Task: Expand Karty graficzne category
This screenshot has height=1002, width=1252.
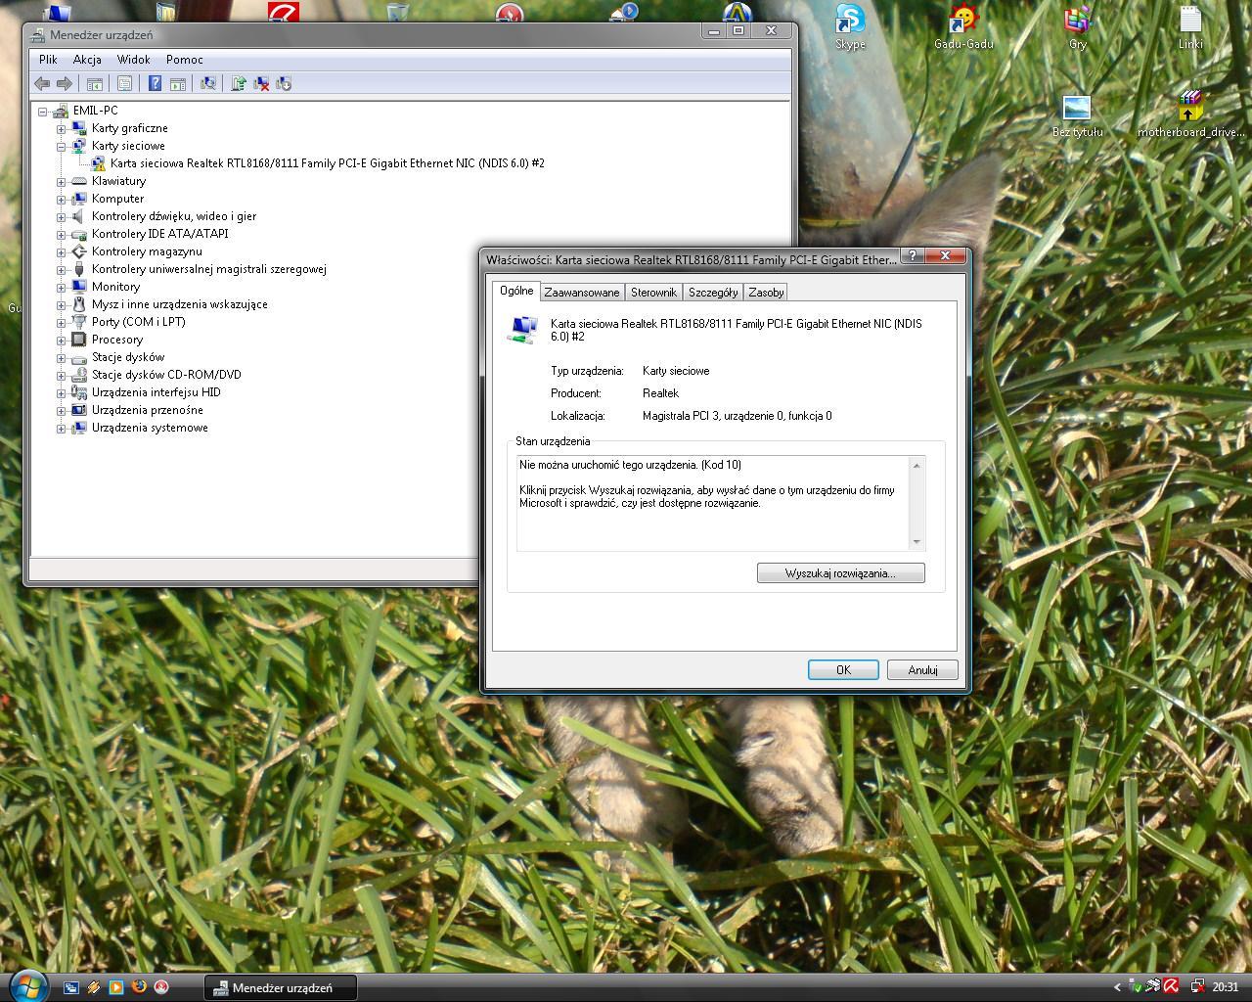Action: pos(61,129)
